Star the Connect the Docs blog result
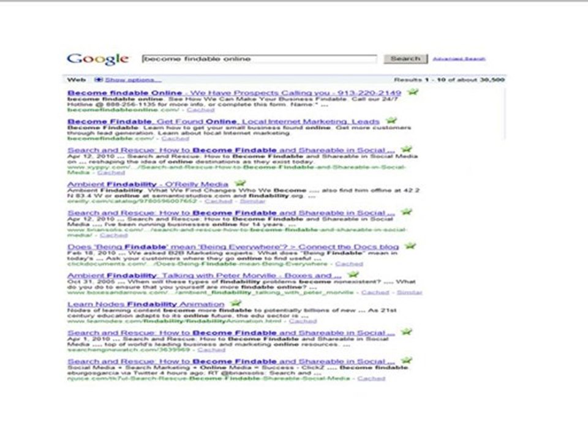This screenshot has height=441, width=588. (410, 246)
